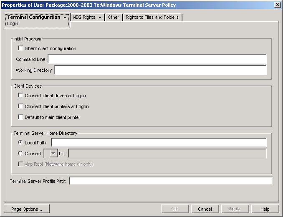Focus the Working Directory input field
The height and width of the screenshot is (217, 283).
coord(160,70)
